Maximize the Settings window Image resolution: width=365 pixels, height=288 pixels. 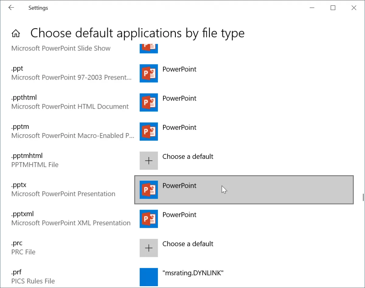(333, 8)
